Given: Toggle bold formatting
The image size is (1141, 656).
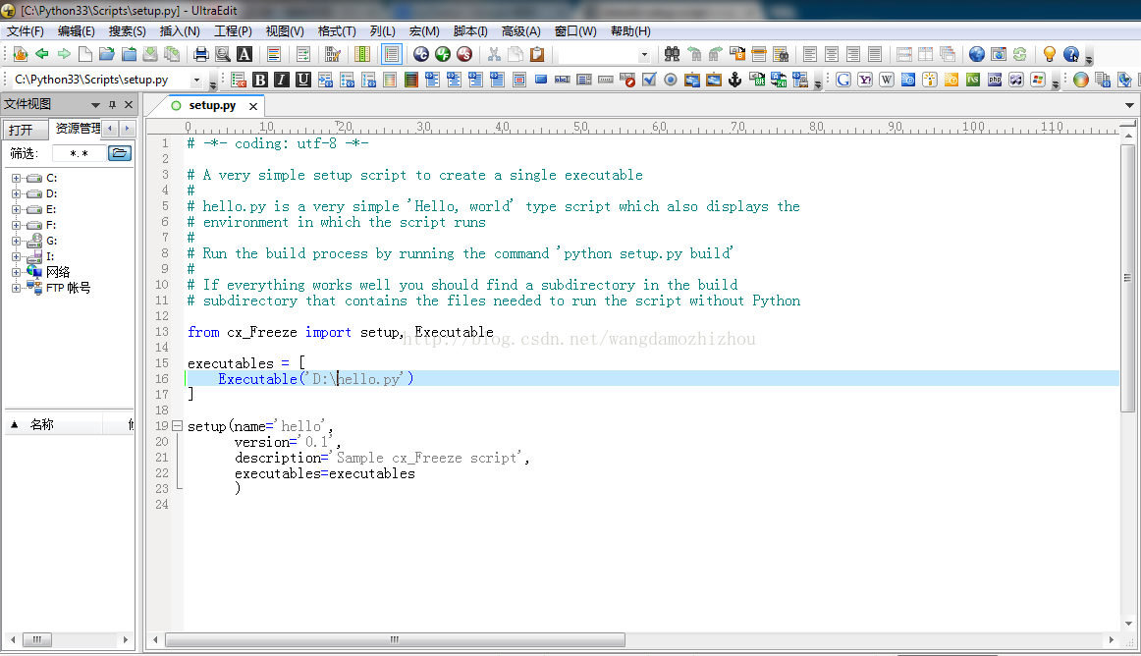Looking at the screenshot, I should click(259, 79).
